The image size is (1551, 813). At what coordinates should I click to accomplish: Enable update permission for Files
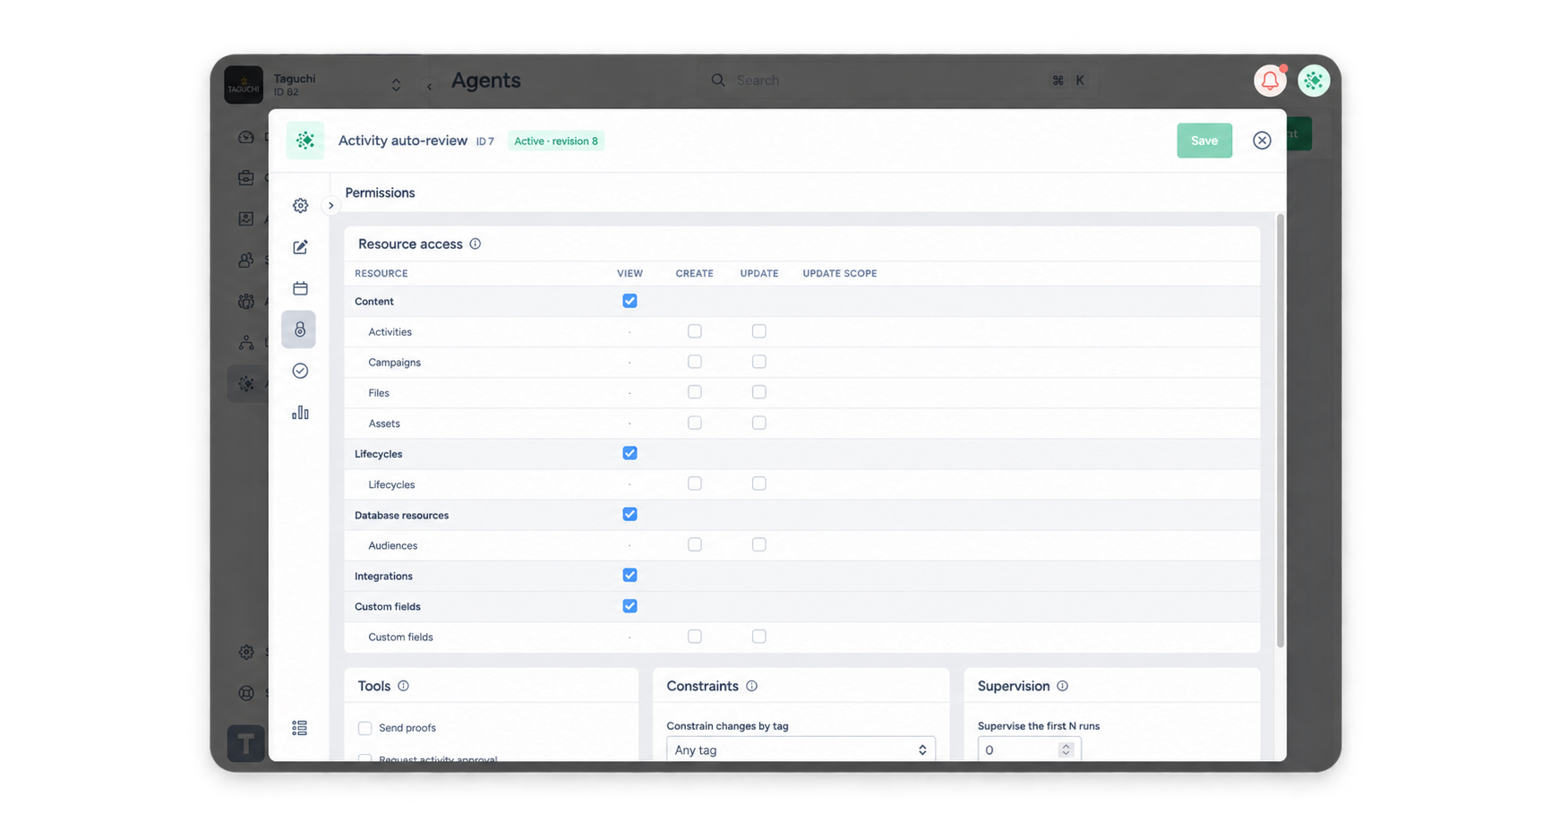[758, 392]
